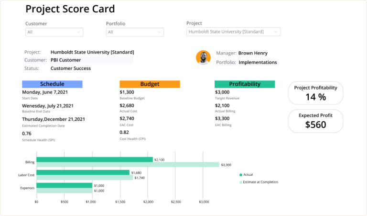
Task: Select the blue Schedule header
Action: (x=52, y=84)
